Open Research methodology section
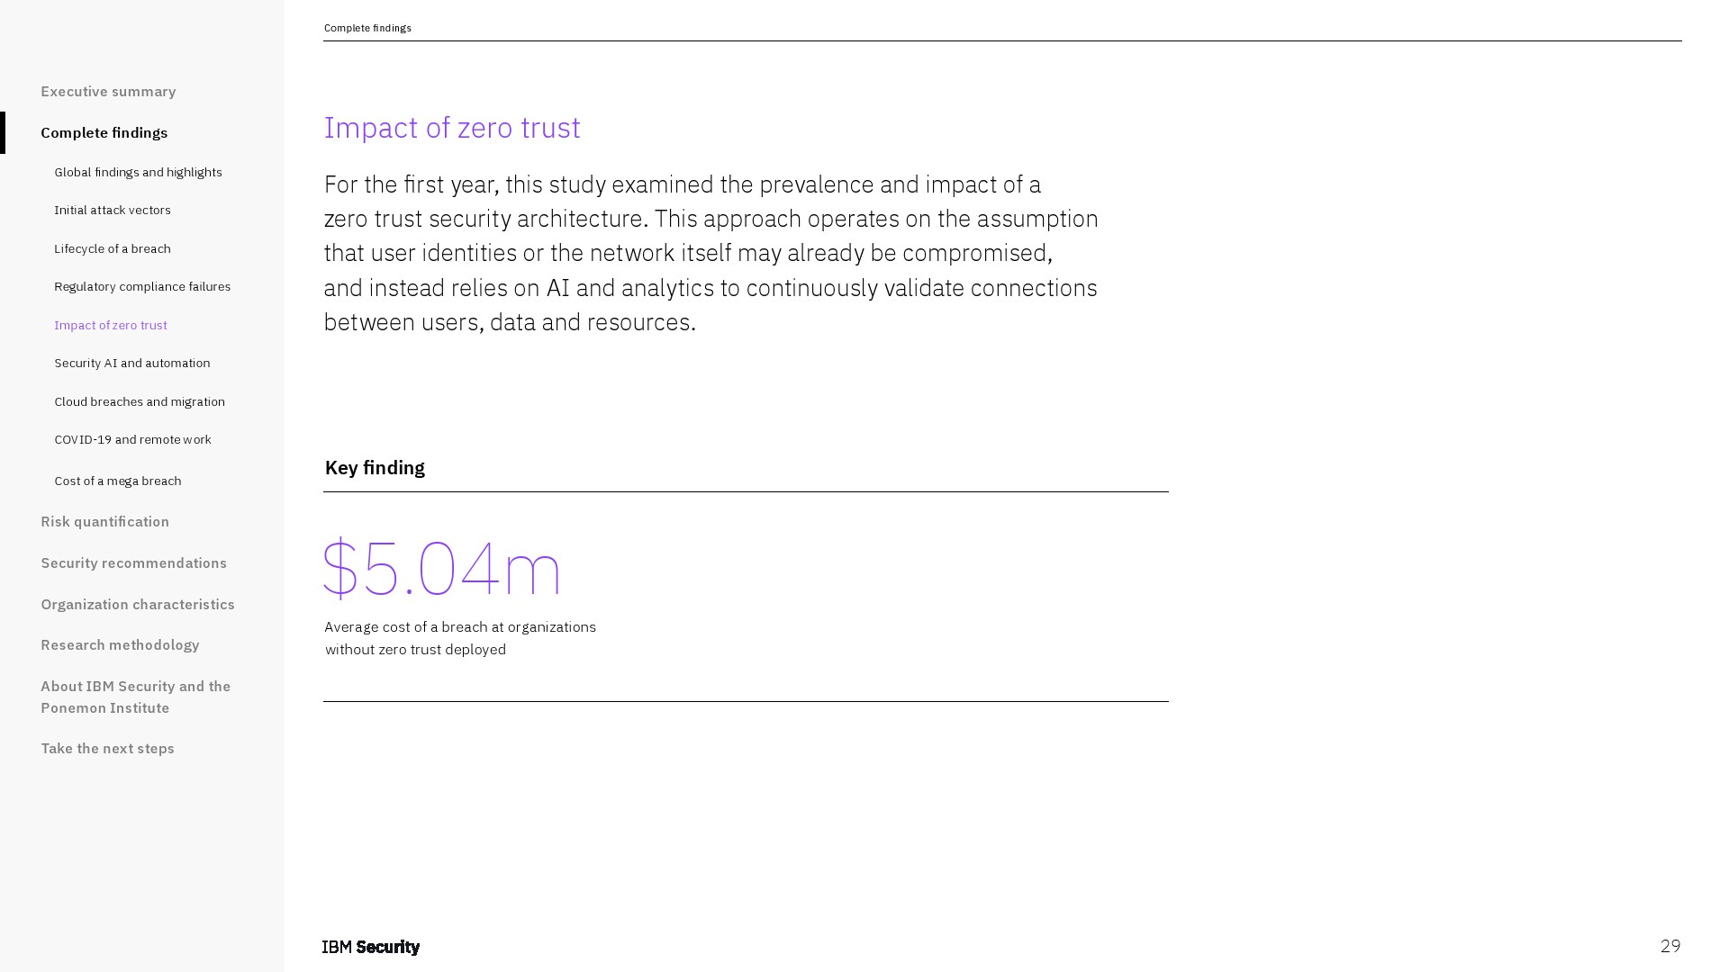 pos(120,645)
